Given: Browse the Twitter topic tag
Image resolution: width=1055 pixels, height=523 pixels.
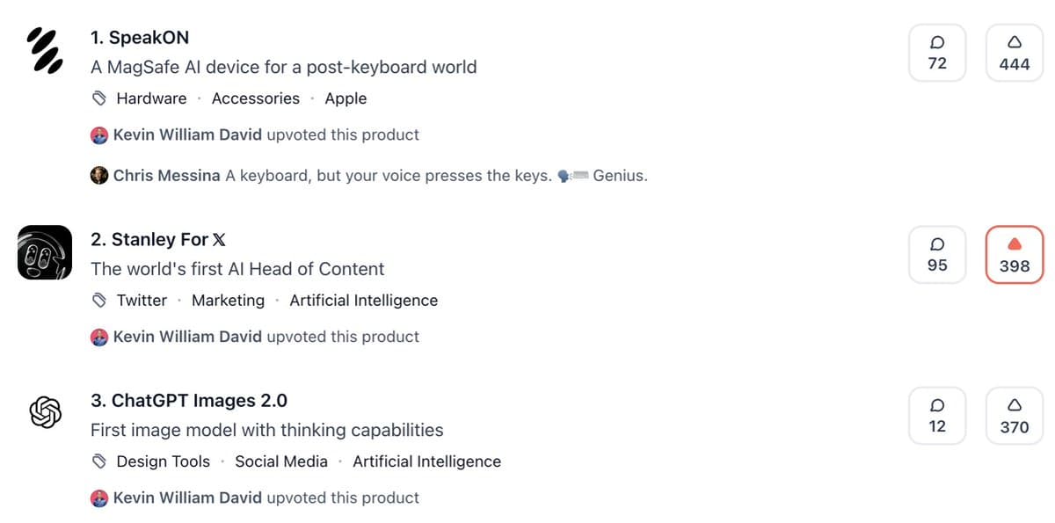Looking at the screenshot, I should (142, 301).
